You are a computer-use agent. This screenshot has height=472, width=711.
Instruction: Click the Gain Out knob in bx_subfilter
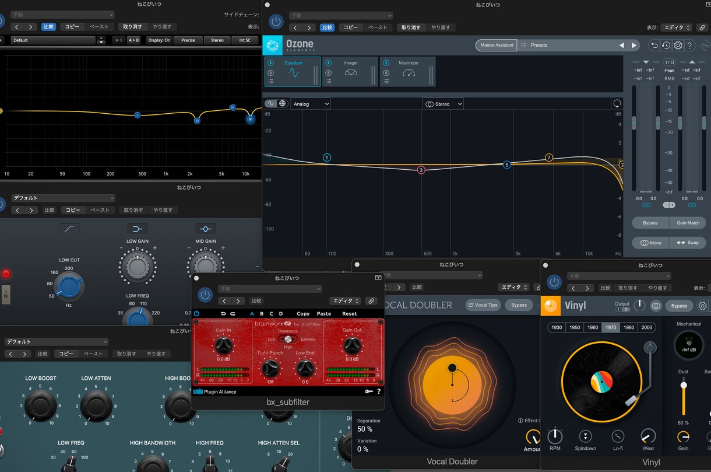point(352,346)
